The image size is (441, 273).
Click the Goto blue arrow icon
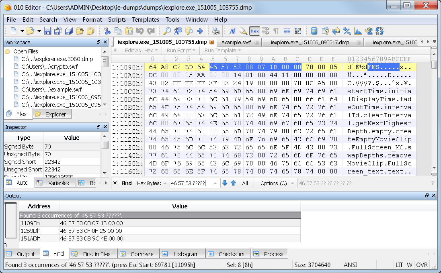[x=200, y=31]
